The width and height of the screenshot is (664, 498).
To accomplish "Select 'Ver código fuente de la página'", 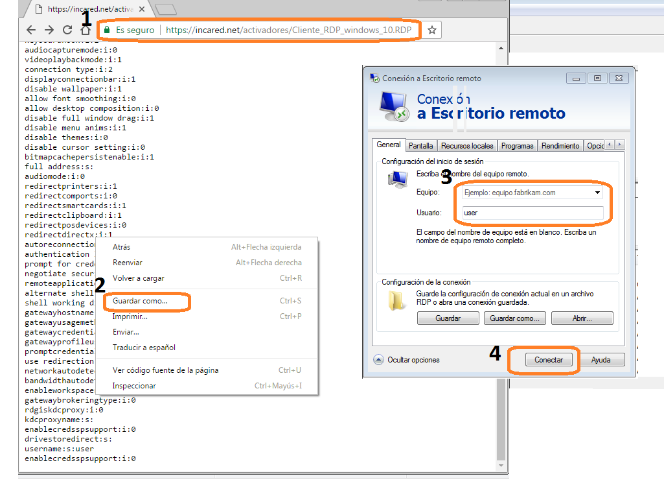I will pos(165,370).
